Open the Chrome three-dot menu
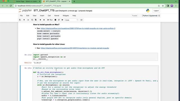Viewport: 180px width, 101px height. 176,6
